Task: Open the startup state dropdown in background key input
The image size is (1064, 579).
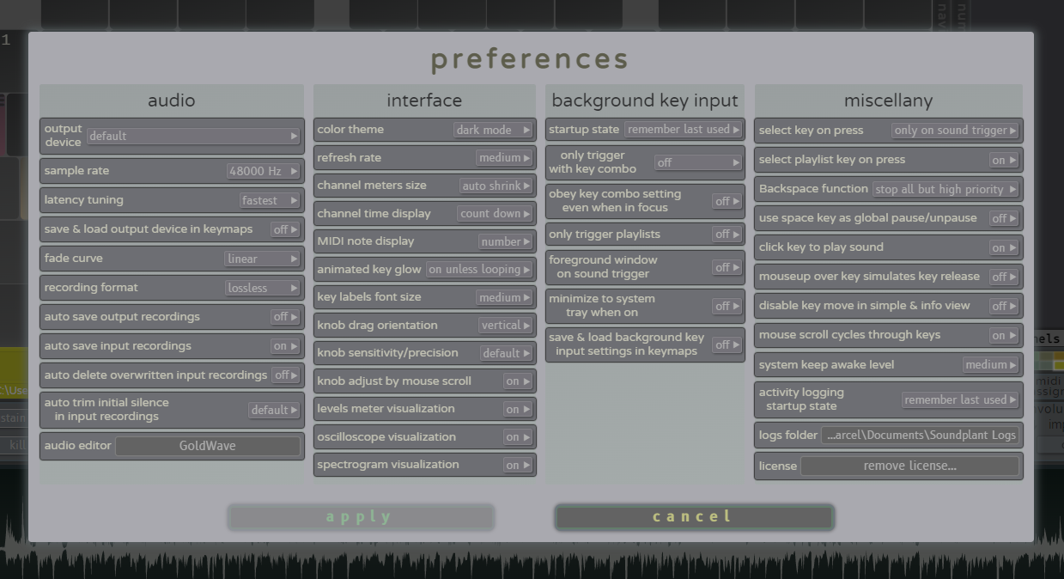Action: pyautogui.click(x=683, y=130)
